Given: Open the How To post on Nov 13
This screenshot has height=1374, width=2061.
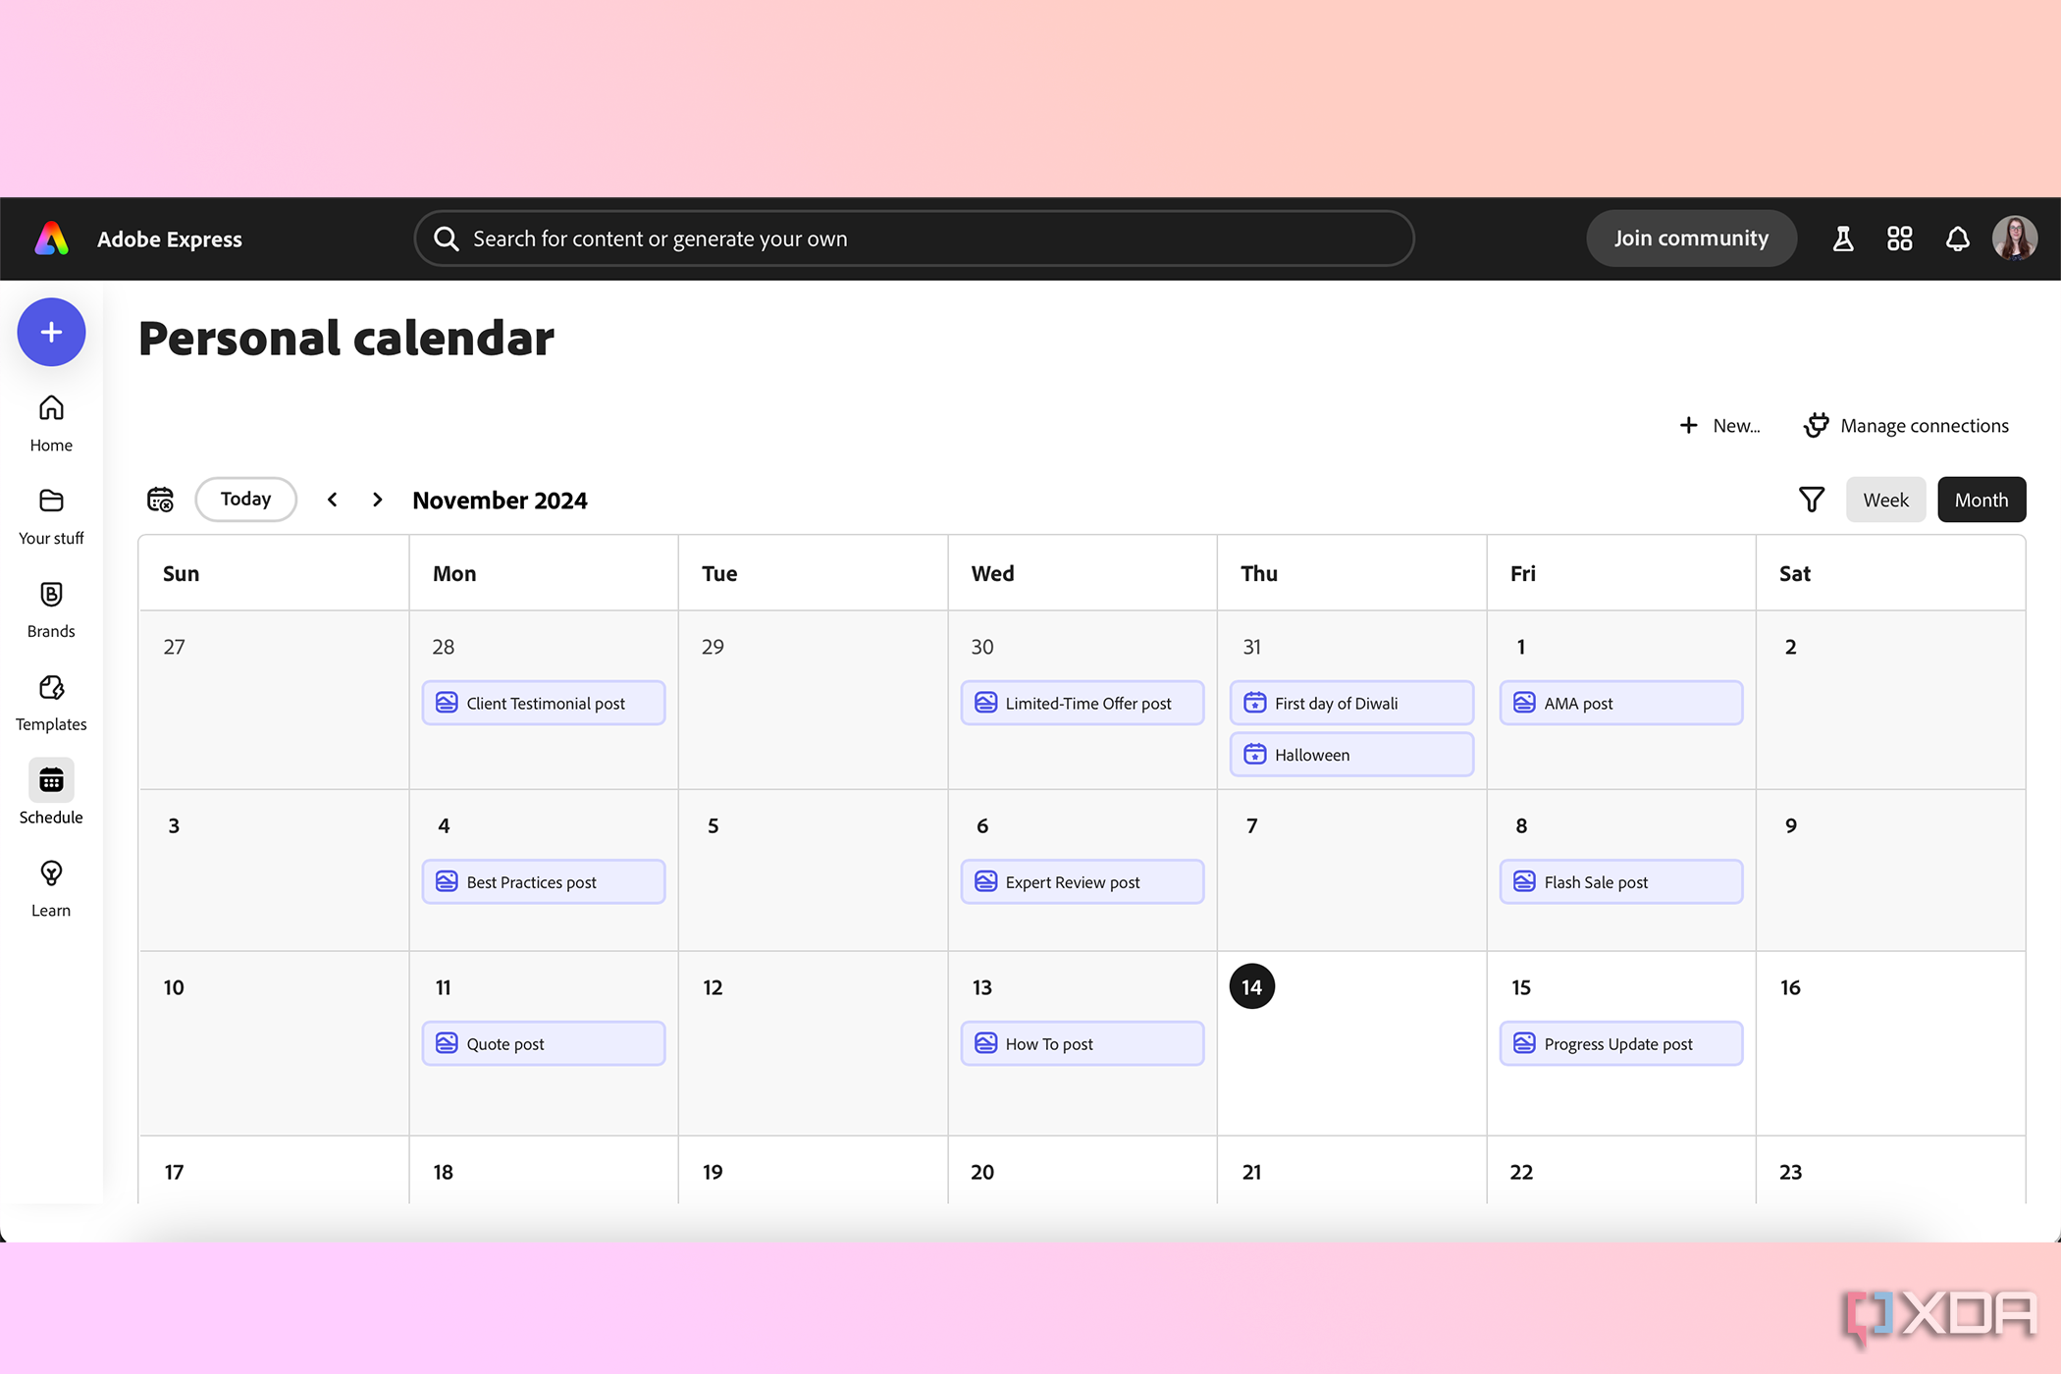Looking at the screenshot, I should pos(1083,1042).
